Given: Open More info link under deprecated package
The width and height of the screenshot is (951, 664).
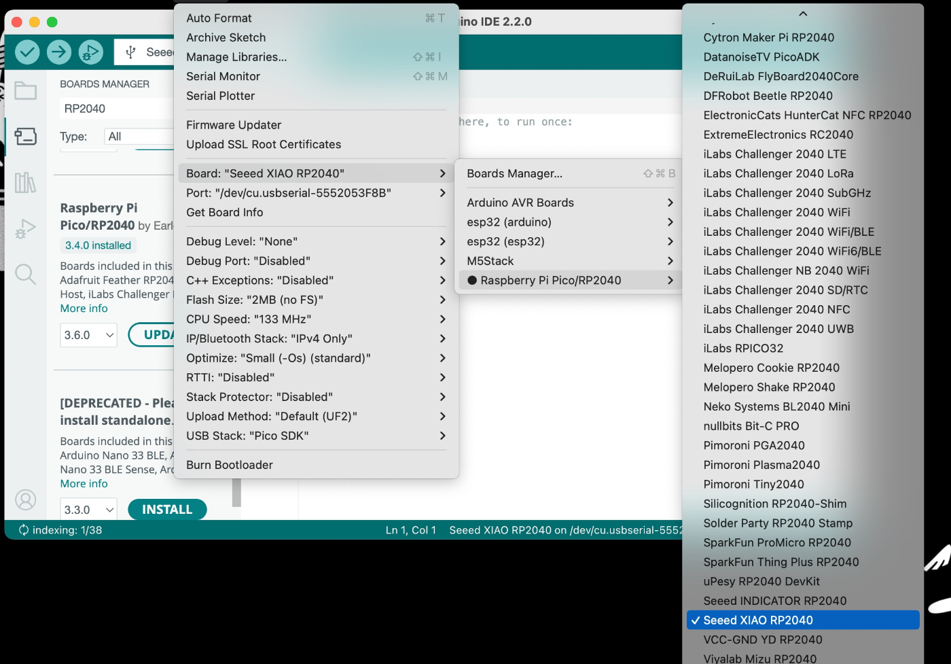Looking at the screenshot, I should (x=84, y=484).
